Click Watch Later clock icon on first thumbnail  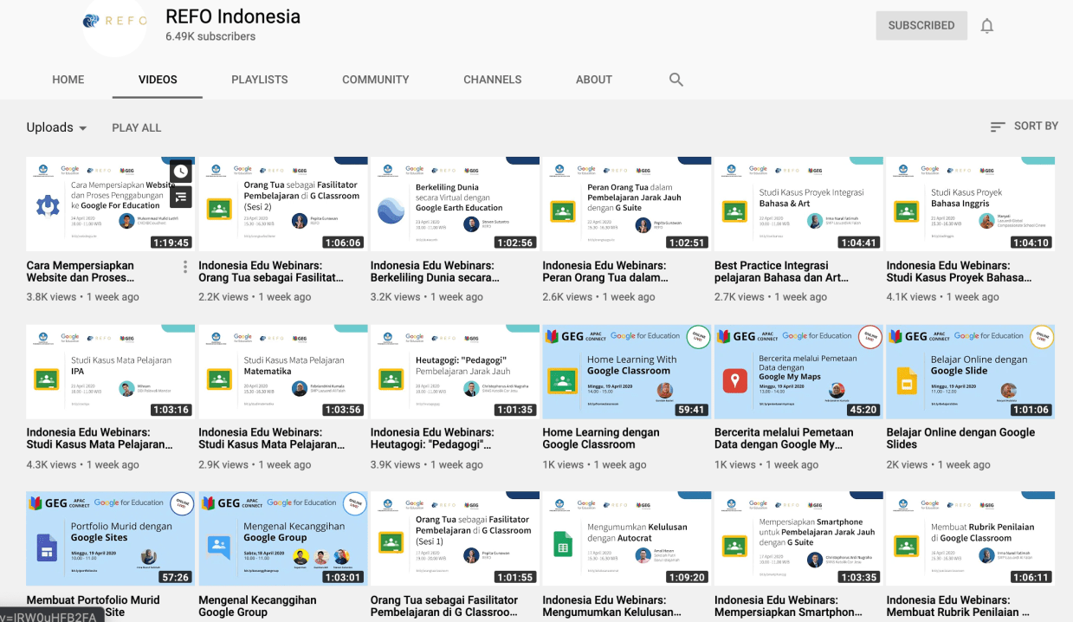[180, 172]
